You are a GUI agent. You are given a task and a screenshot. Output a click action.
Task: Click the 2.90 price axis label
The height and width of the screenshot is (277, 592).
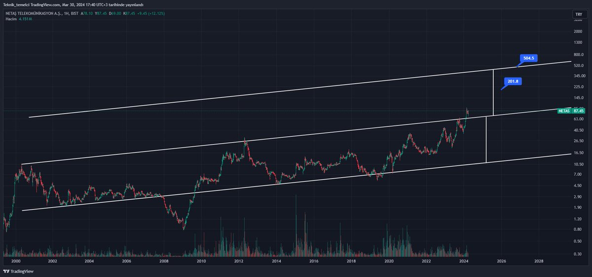(578, 197)
